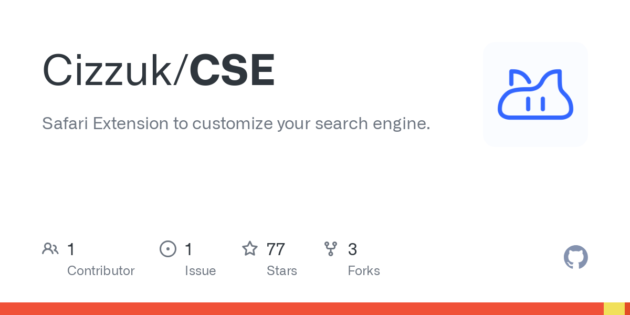Screen dimensions: 630x315
Task: Open the bold CSE repository name
Action: click(232, 70)
